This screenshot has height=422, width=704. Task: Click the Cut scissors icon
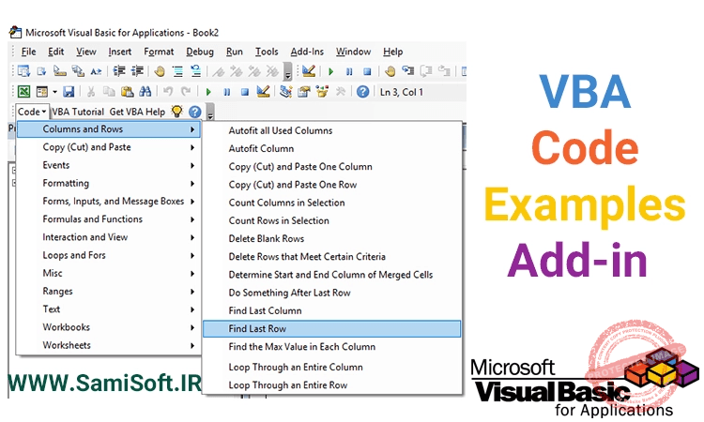coord(91,92)
